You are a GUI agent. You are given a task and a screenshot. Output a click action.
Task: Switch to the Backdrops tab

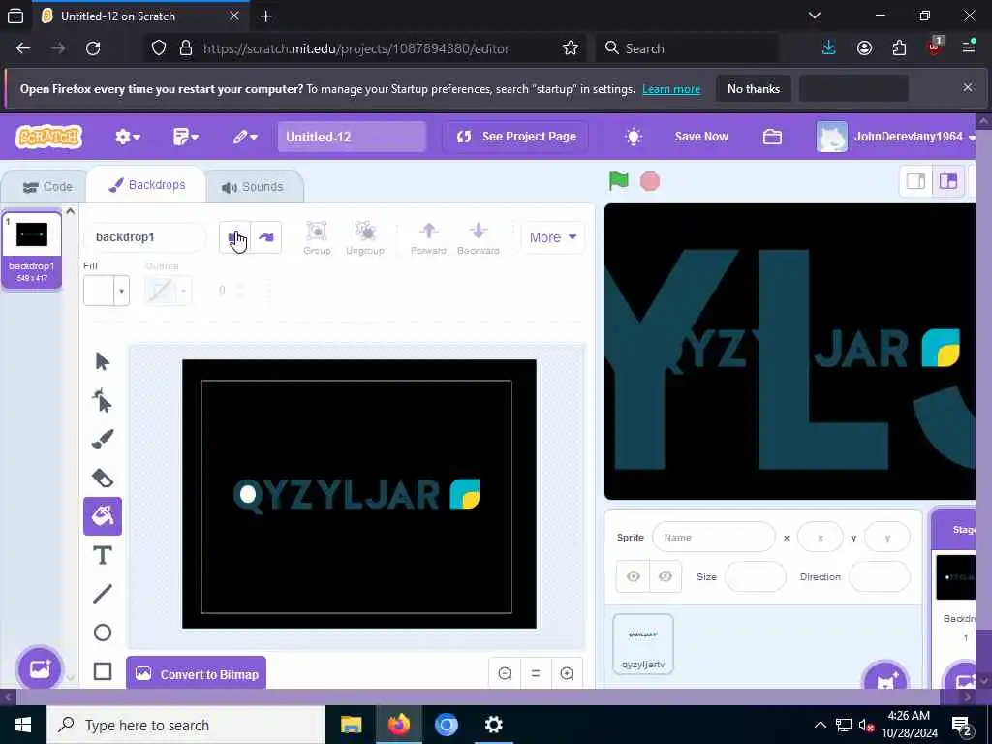[x=147, y=185]
